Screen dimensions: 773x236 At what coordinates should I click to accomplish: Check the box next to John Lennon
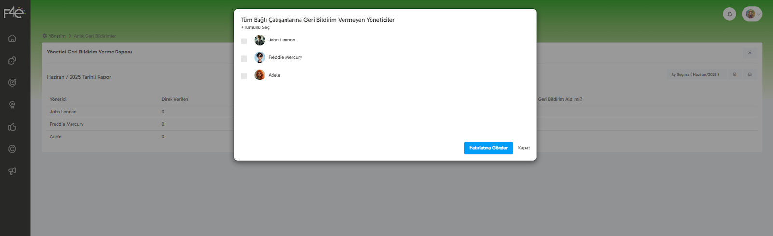[244, 41]
